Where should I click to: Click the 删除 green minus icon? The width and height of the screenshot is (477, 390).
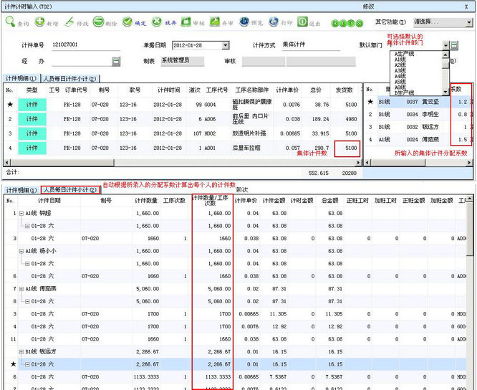point(98,22)
